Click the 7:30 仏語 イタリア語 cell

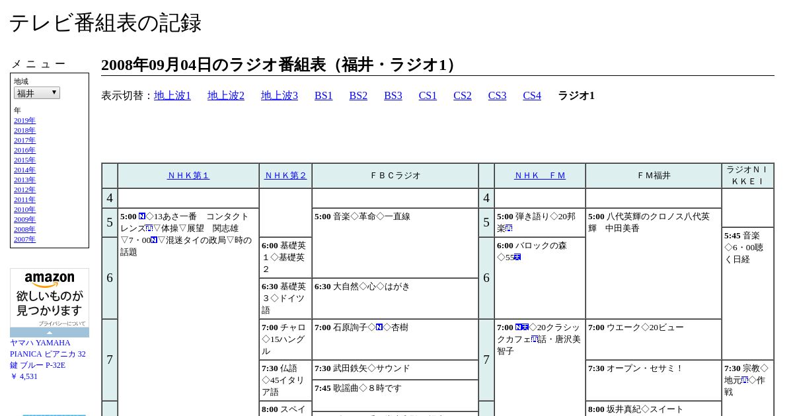(285, 380)
